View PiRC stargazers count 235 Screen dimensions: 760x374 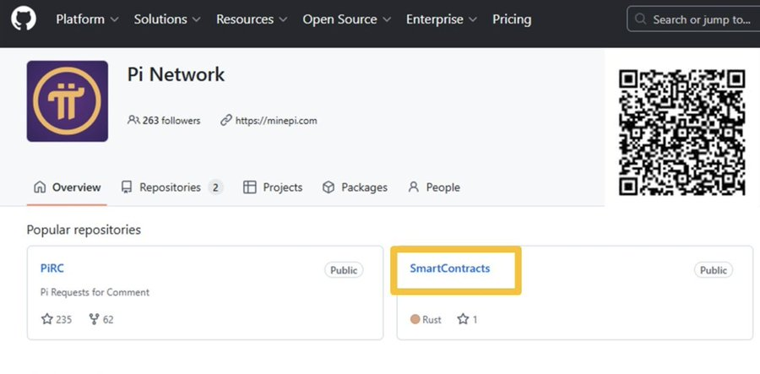click(57, 319)
